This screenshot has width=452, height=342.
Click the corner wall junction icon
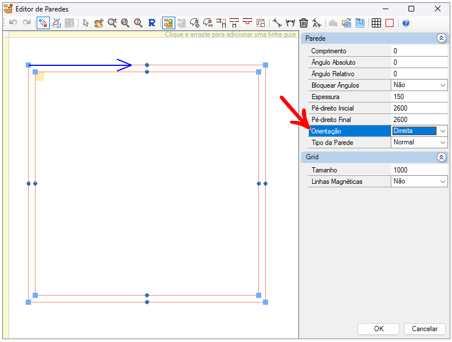[221, 23]
